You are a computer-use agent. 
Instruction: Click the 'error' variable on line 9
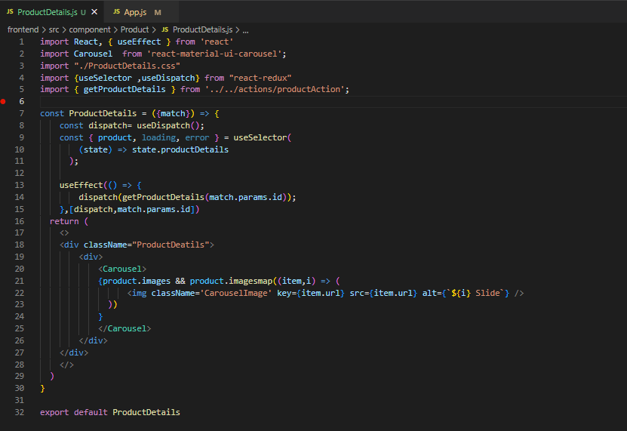point(197,137)
